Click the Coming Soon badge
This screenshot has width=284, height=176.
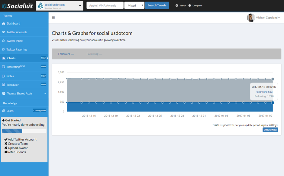pyautogui.click(x=40, y=111)
